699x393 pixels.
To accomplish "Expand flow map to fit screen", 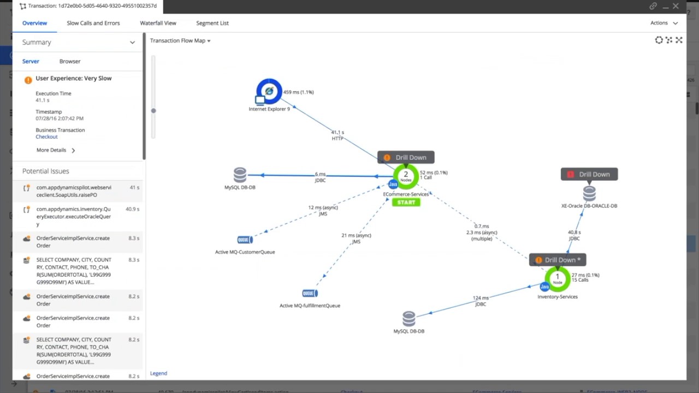I will (679, 40).
